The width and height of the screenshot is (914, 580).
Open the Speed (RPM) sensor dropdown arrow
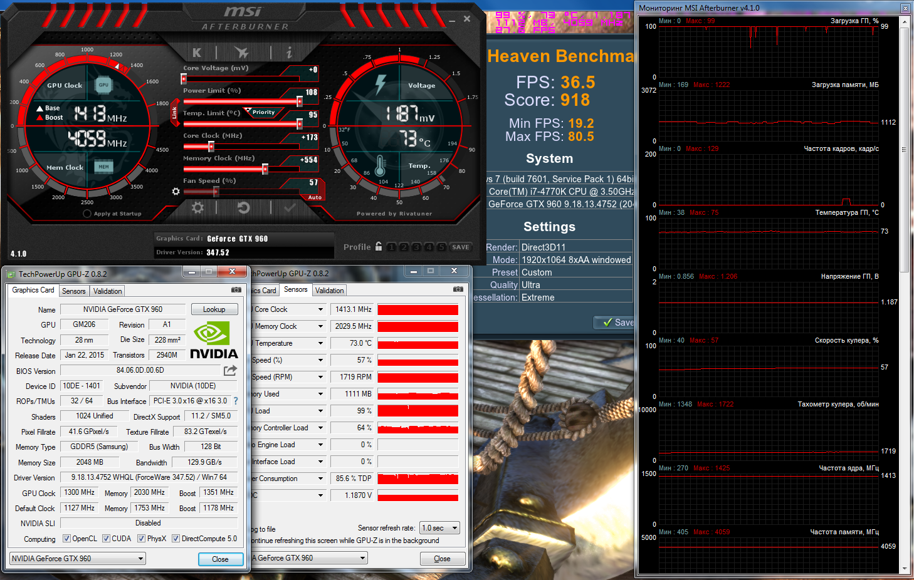point(320,377)
